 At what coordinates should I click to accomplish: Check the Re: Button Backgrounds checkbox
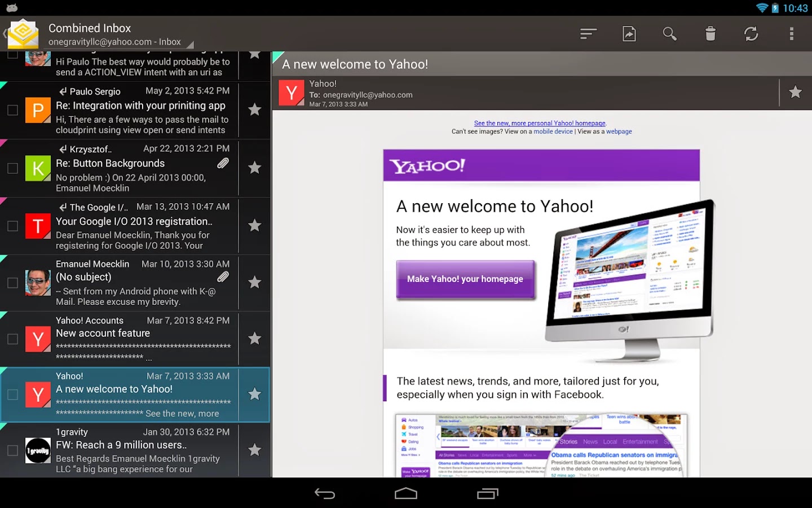pos(12,168)
